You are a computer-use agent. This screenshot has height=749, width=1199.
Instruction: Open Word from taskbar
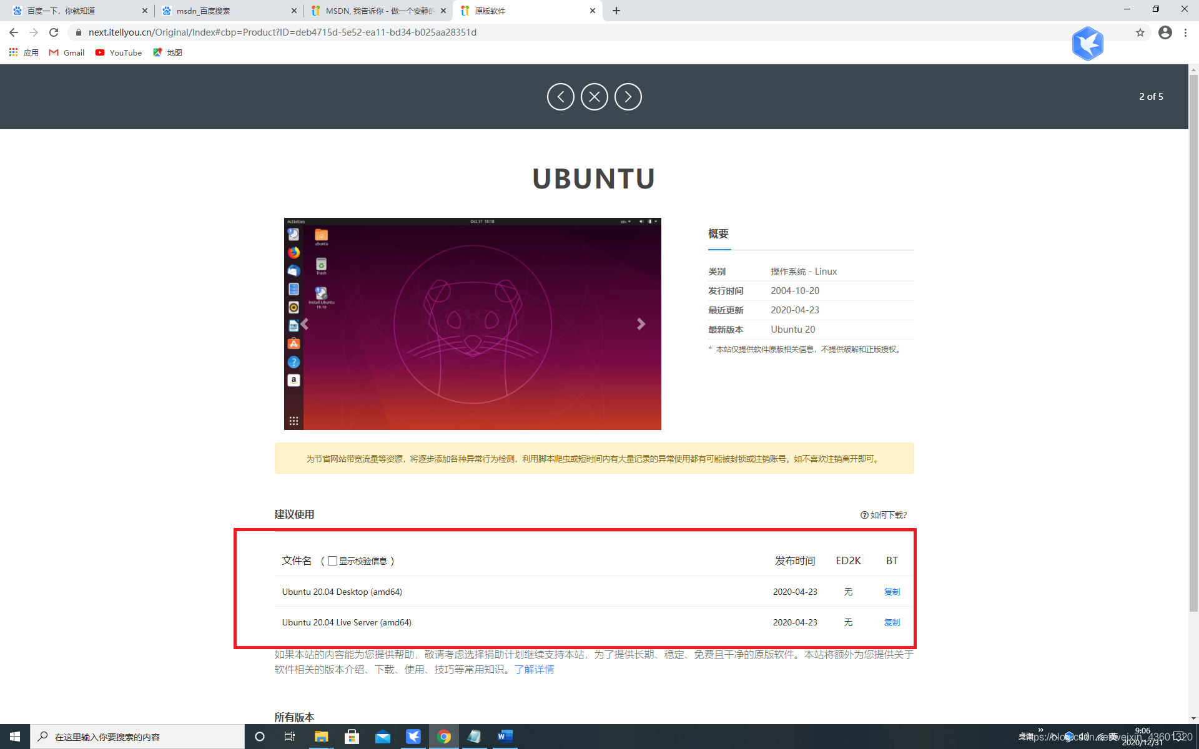coord(505,737)
